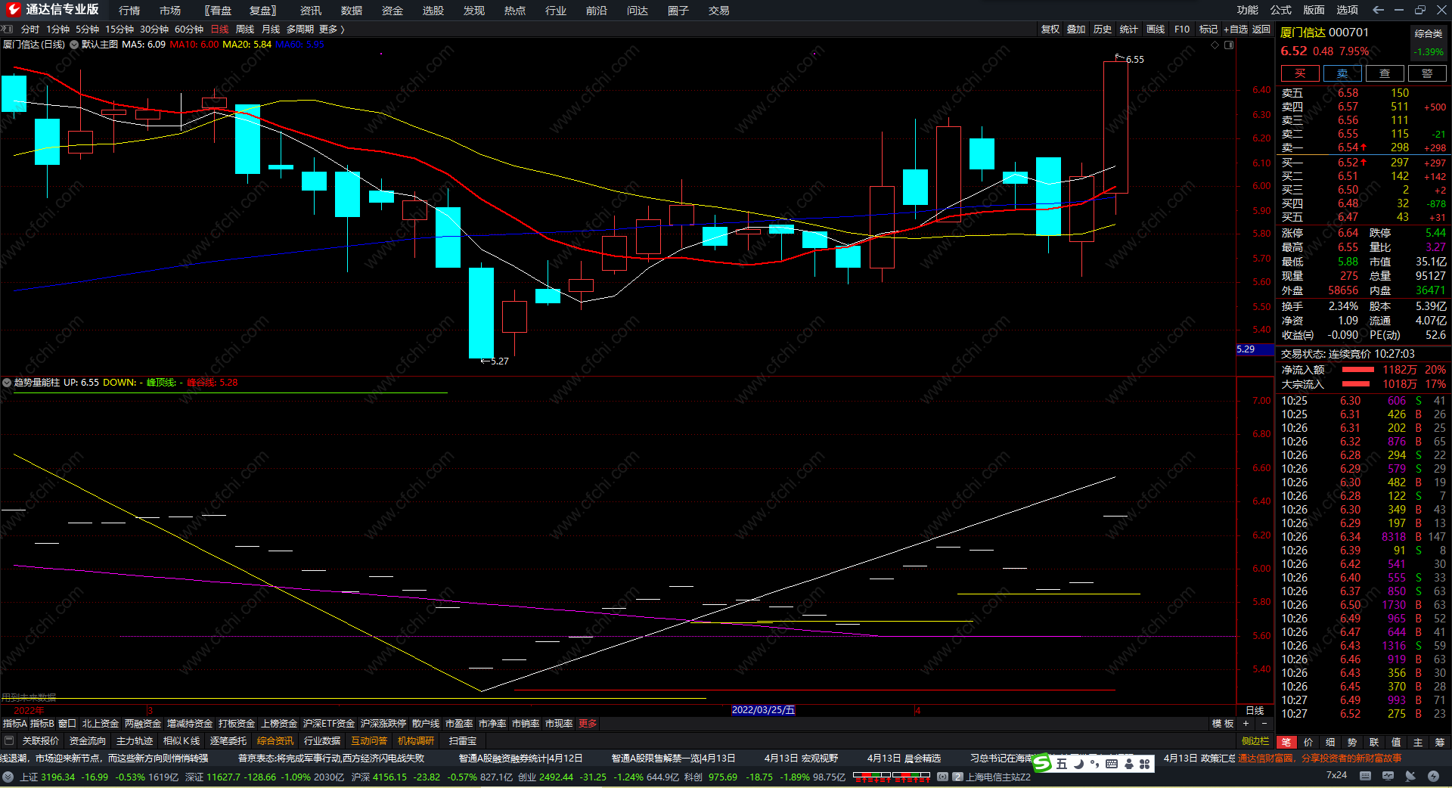Toggle 复权 price adjustment
The width and height of the screenshot is (1452, 788).
click(1050, 29)
